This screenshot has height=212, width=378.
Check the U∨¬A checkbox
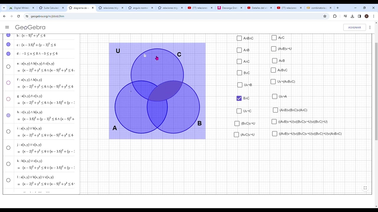tap(275, 96)
